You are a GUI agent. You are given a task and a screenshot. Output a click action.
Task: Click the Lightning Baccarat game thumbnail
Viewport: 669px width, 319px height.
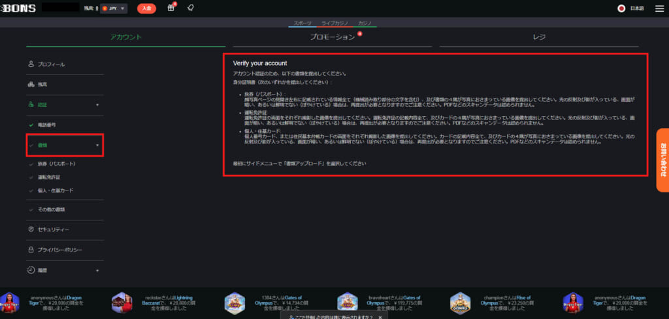pyautogui.click(x=120, y=301)
